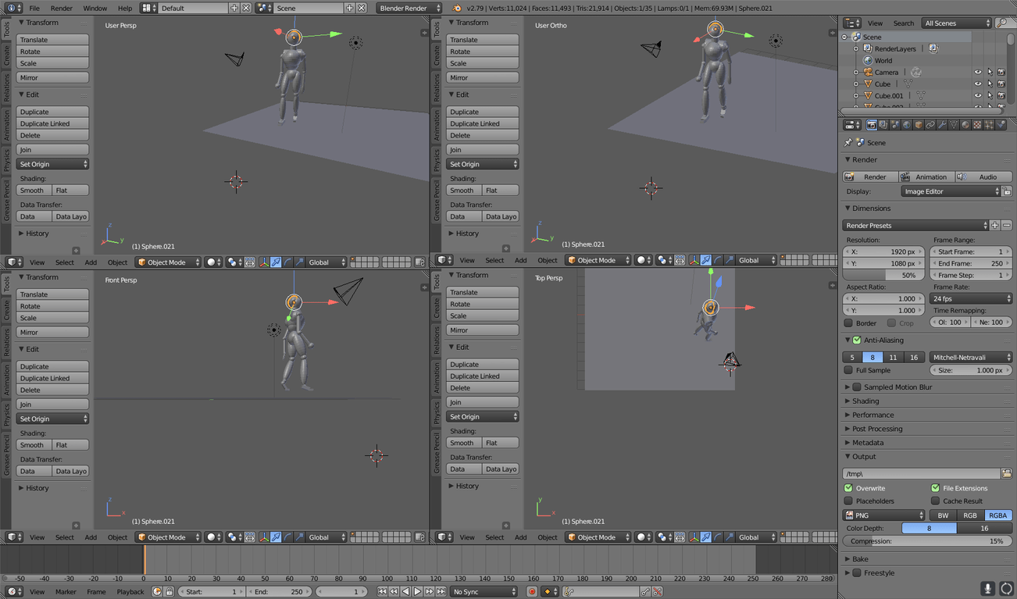Click the output path /tmp\ field

(x=920, y=474)
